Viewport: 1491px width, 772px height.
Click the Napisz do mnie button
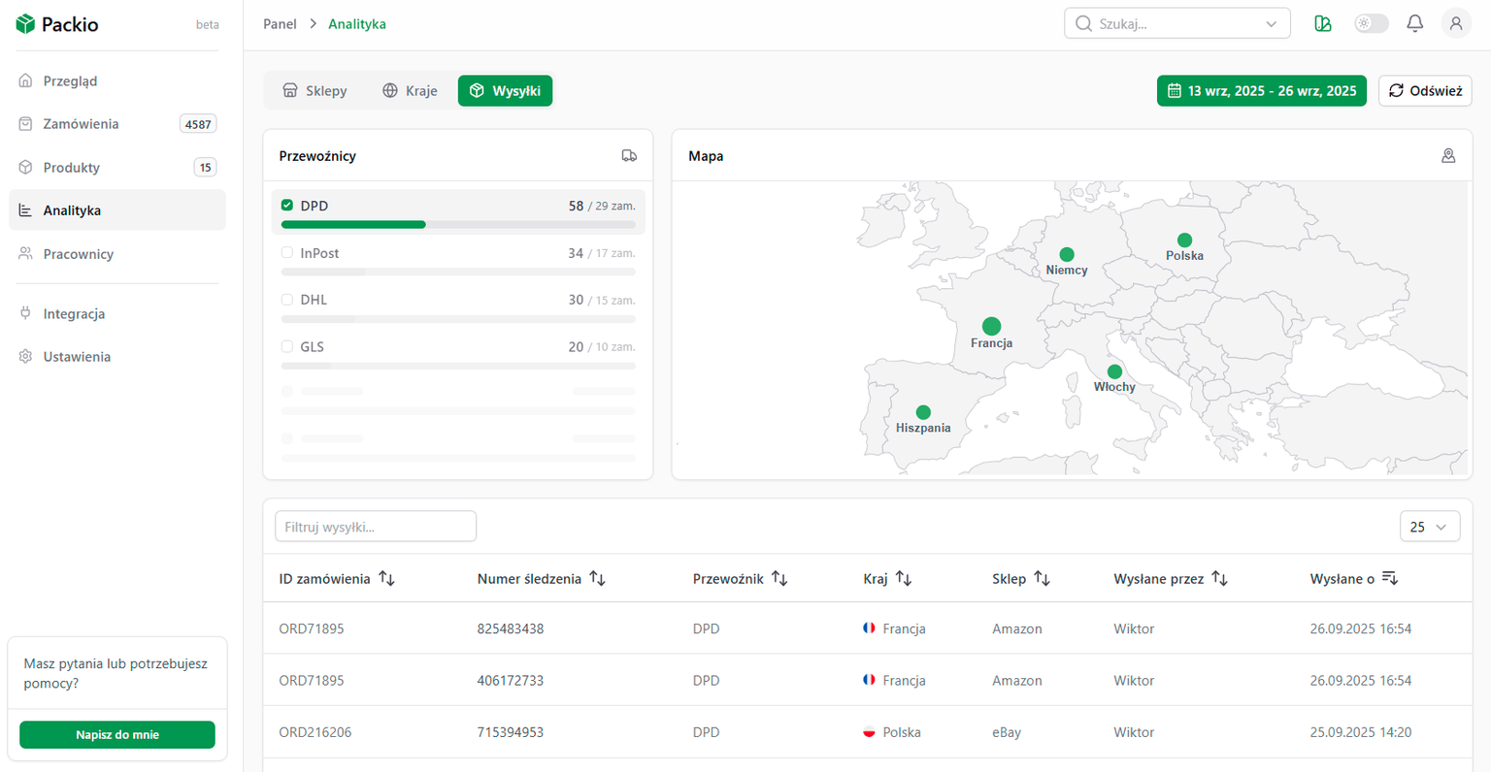(117, 734)
